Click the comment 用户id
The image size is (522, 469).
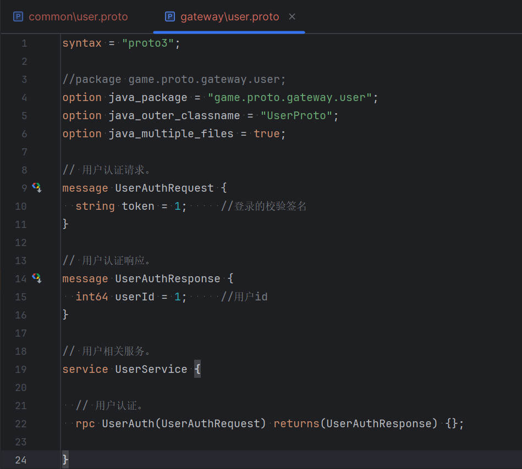tap(244, 297)
